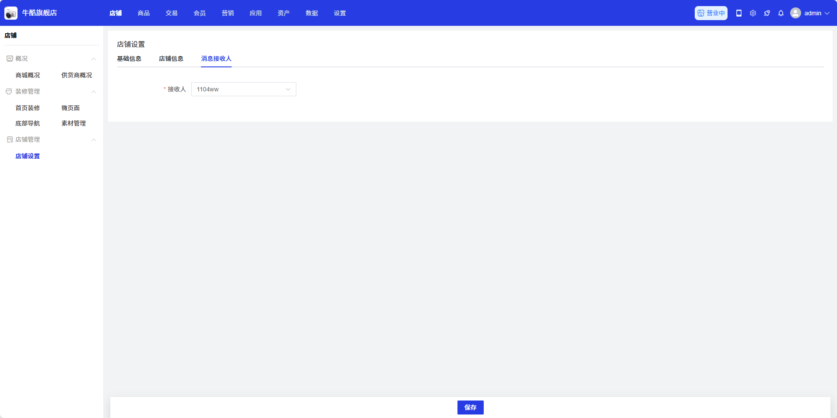Click the rocket icon in header

pos(767,13)
